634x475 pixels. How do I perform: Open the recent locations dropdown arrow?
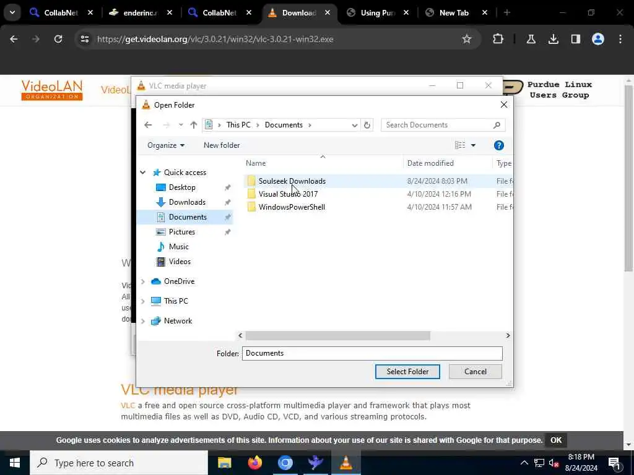click(181, 125)
